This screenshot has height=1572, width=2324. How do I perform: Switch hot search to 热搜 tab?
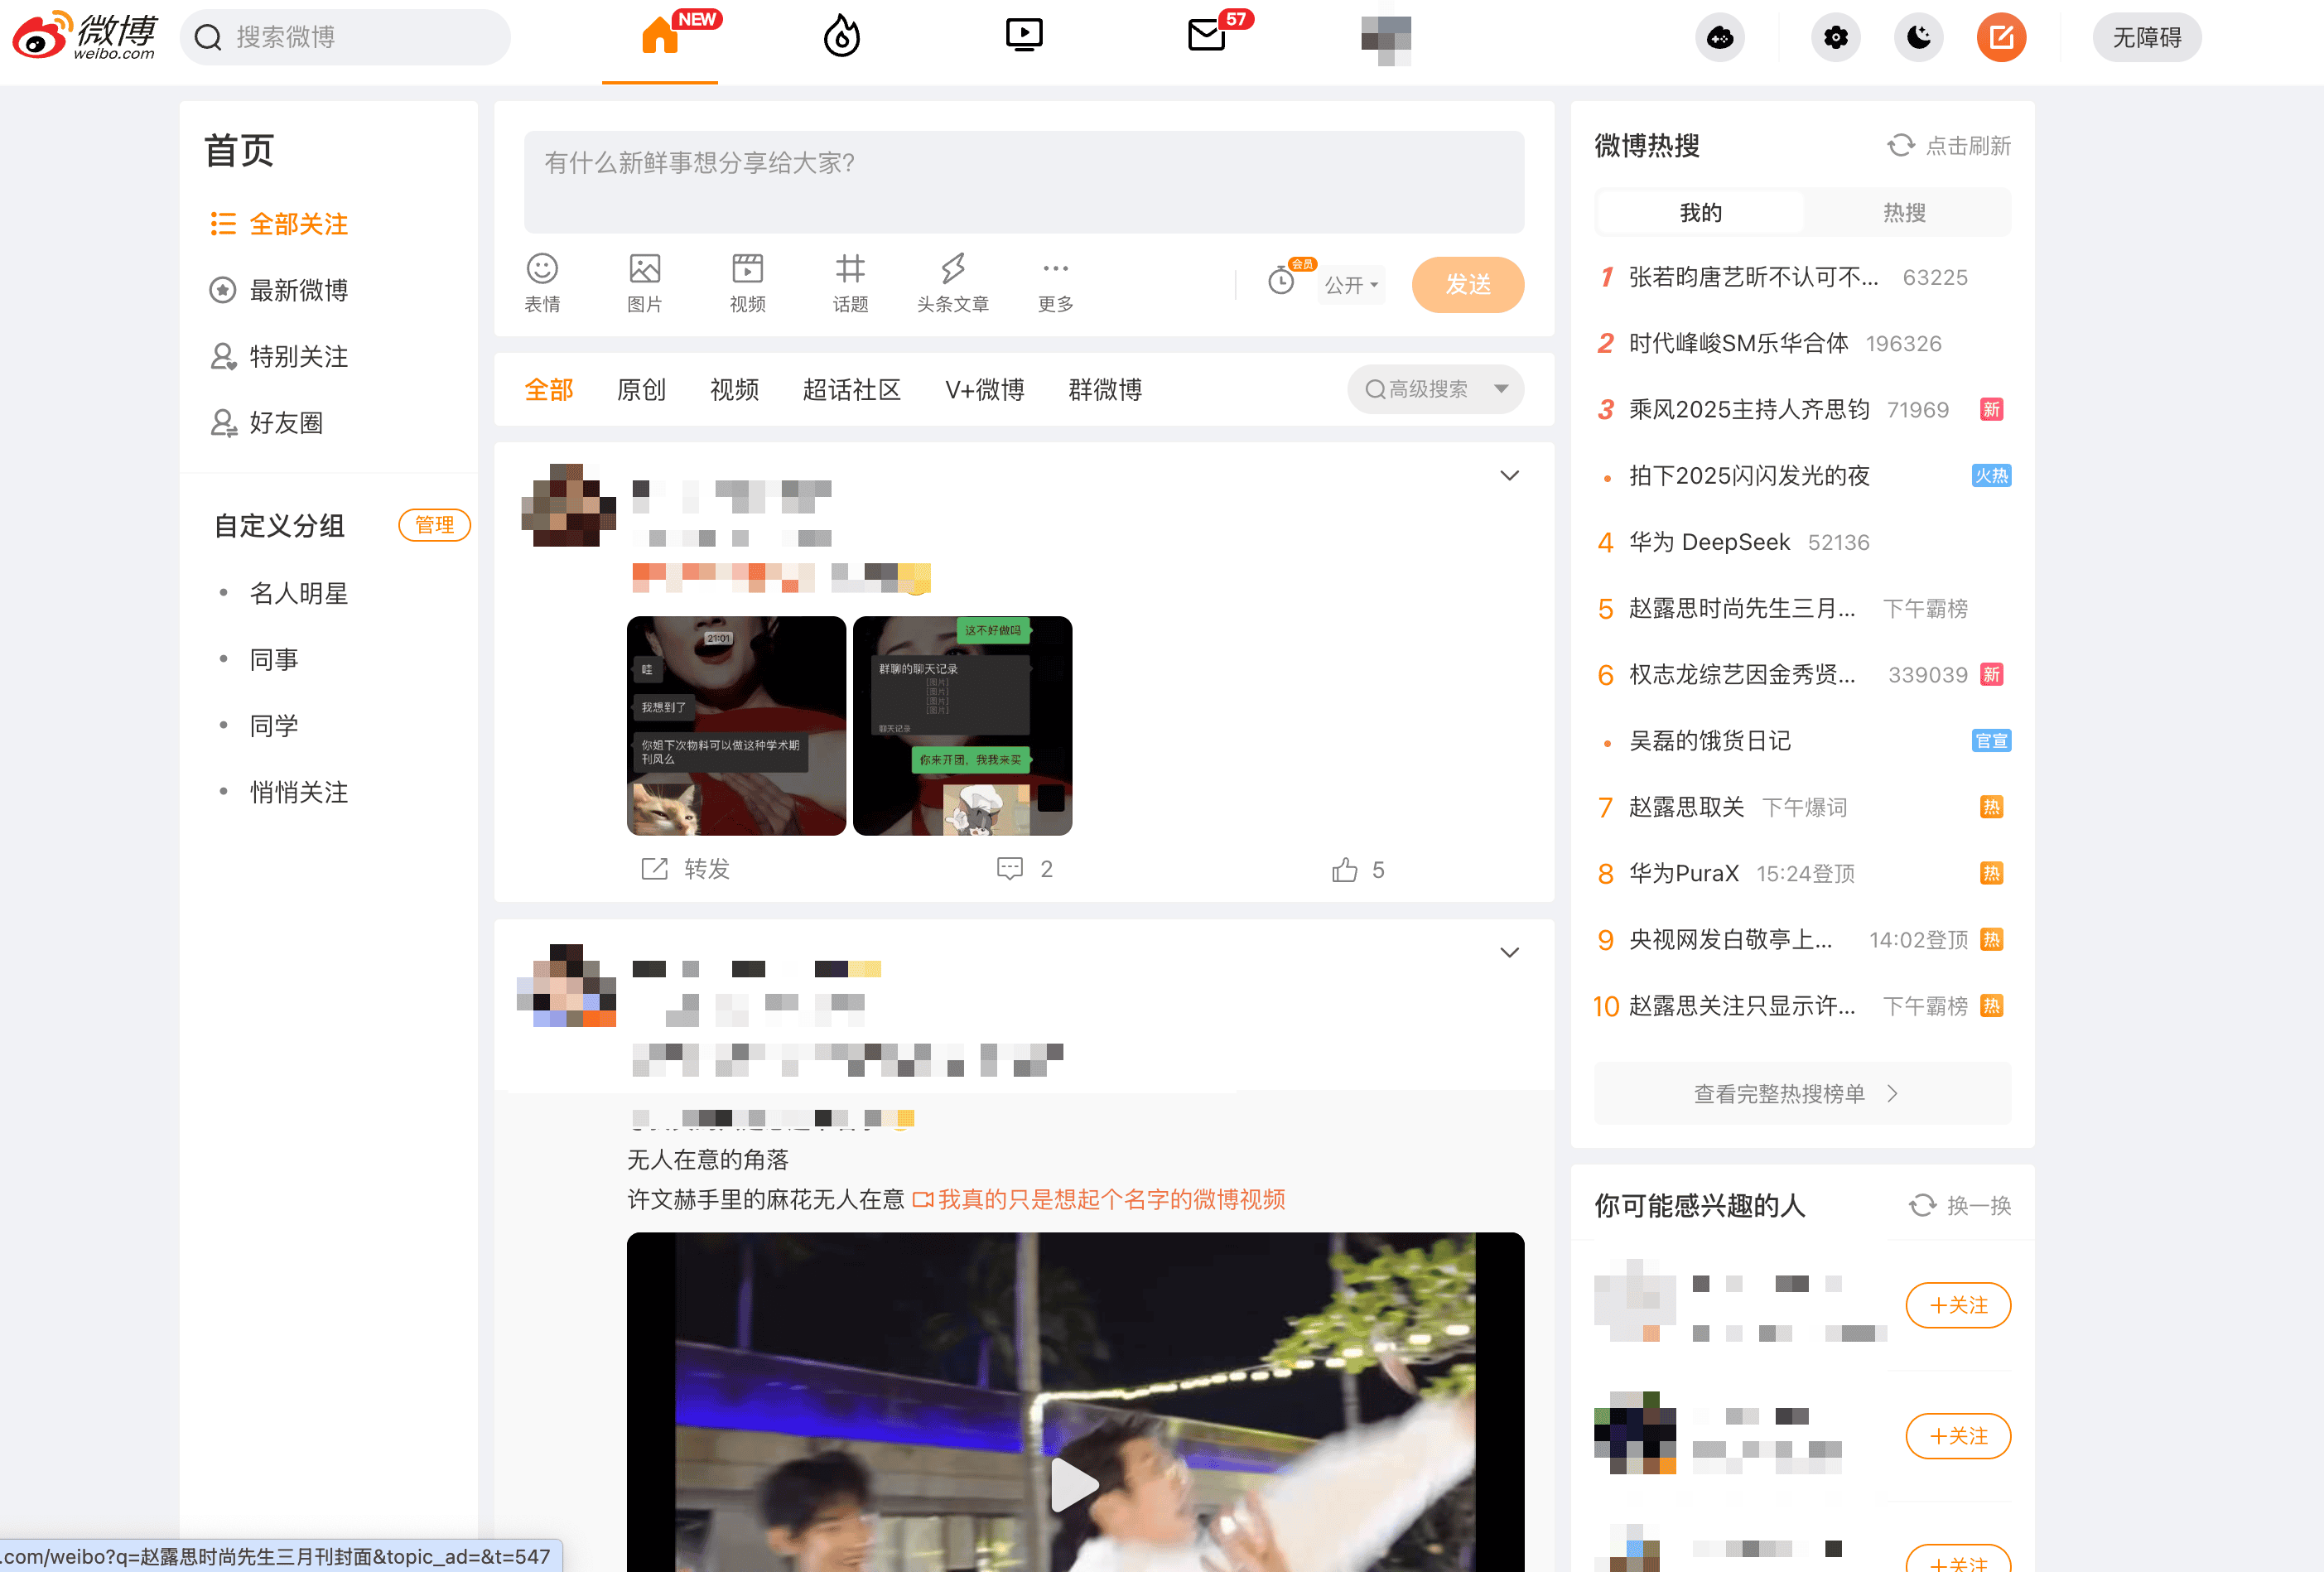coord(1904,212)
